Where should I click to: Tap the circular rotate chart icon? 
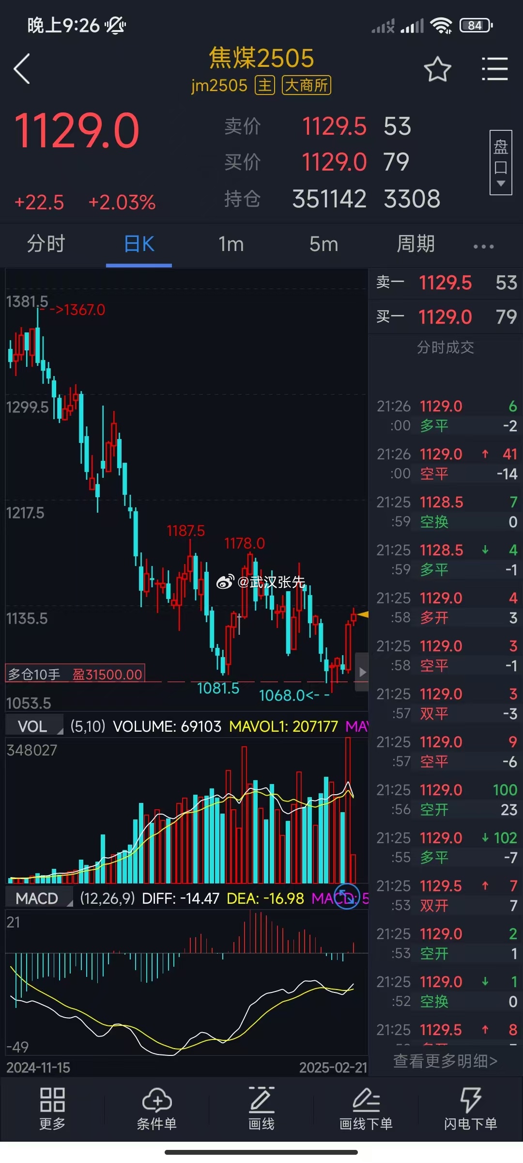[x=347, y=896]
